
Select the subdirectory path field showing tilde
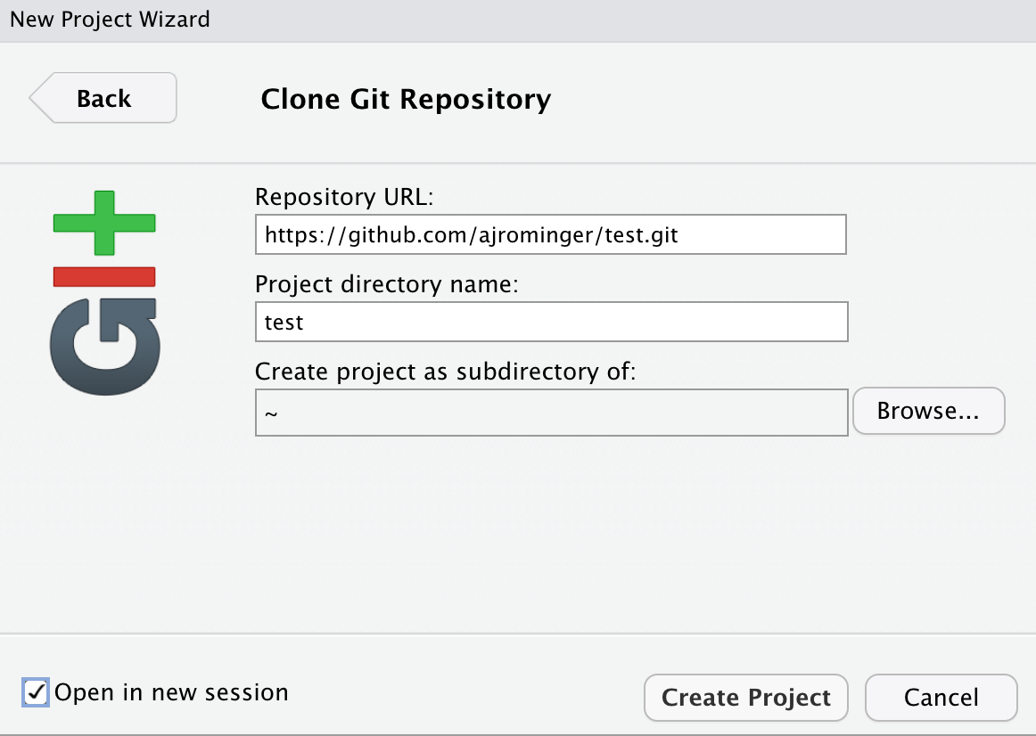tap(550, 412)
